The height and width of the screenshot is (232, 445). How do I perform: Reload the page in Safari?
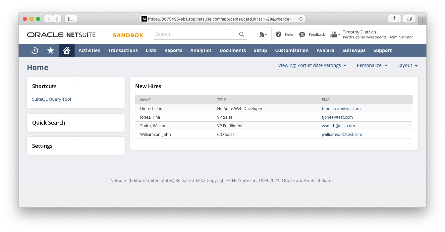301,19
